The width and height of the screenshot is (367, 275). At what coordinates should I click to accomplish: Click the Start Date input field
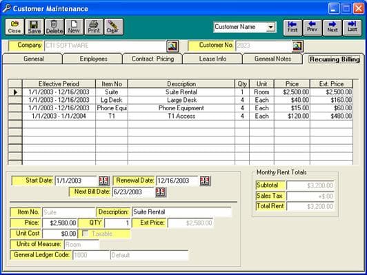(x=76, y=181)
